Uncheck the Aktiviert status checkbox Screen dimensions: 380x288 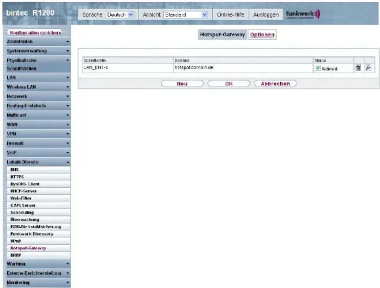(x=318, y=69)
